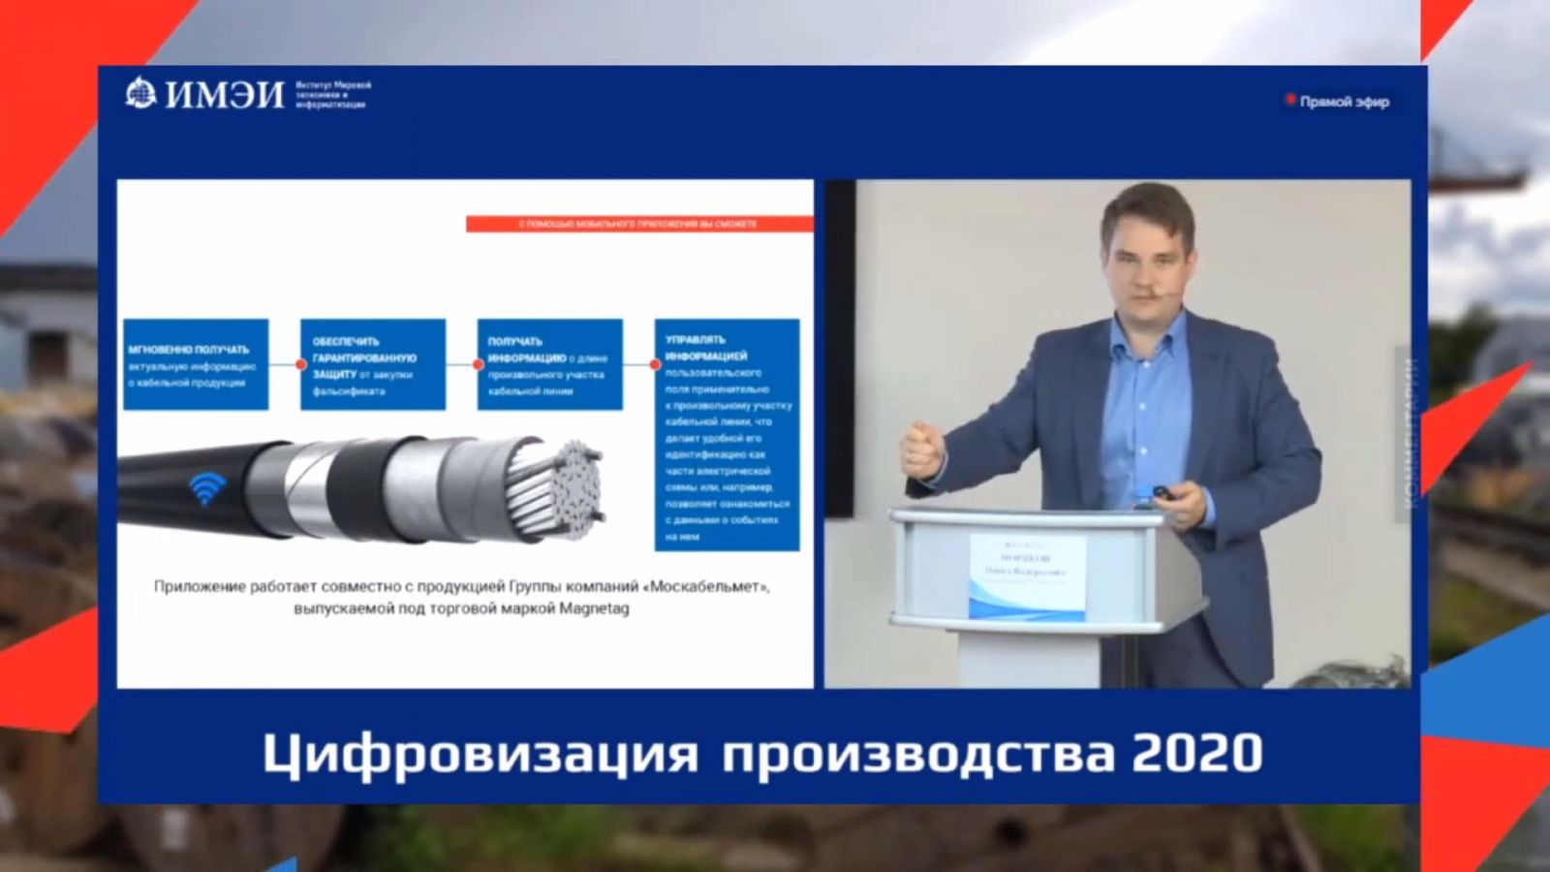
Task: Open the vertical Комментарии side tab
Action: tap(1411, 436)
